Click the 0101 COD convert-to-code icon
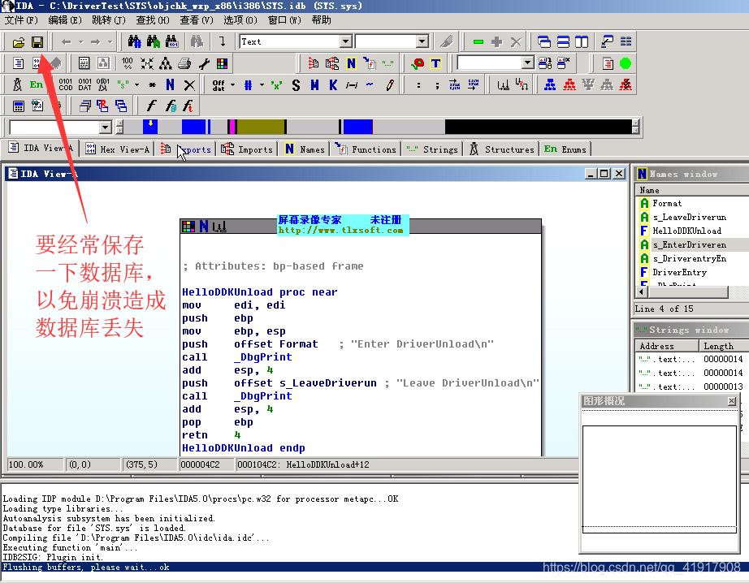 pyautogui.click(x=66, y=85)
